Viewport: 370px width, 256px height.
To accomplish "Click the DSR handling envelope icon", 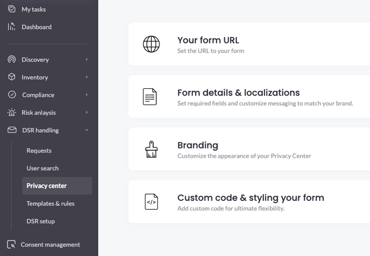I will click(12, 130).
